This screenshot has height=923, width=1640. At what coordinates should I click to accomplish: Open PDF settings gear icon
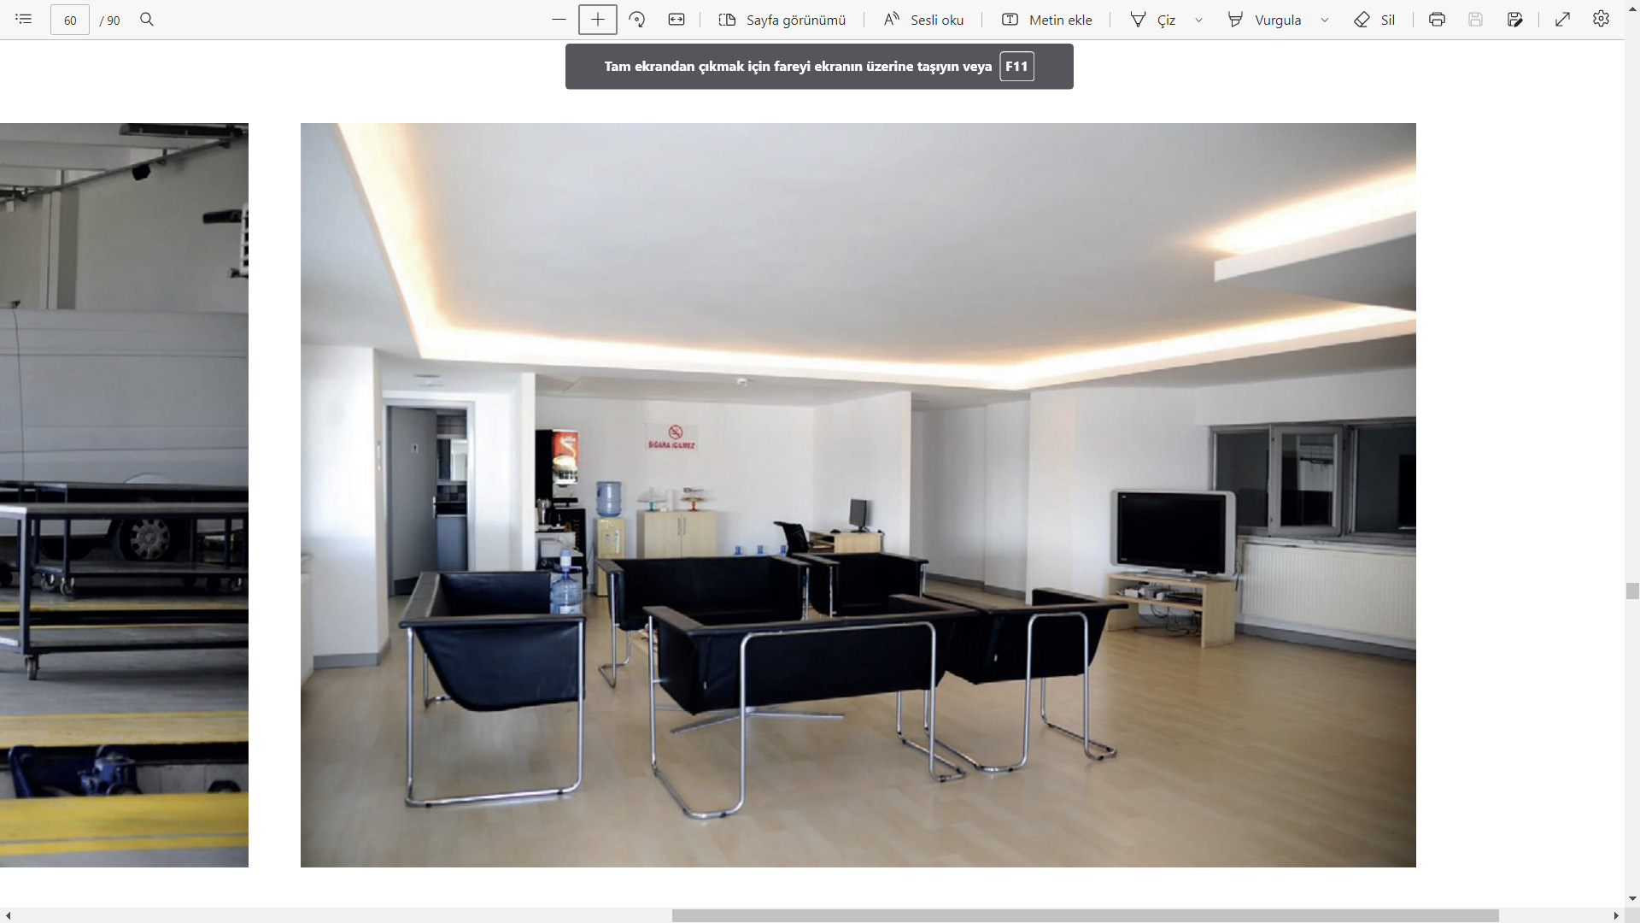pos(1601,19)
